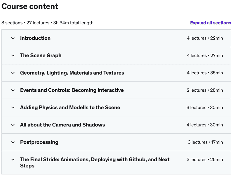233x176 pixels.
Task: Expand the Postprocessing section title
Action: tap(39, 142)
